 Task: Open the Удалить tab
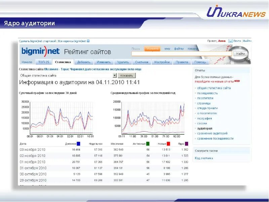coord(123,62)
